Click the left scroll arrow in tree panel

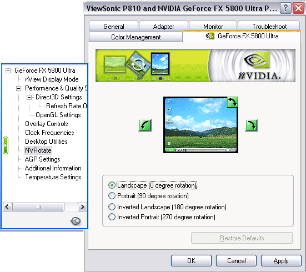(8, 207)
